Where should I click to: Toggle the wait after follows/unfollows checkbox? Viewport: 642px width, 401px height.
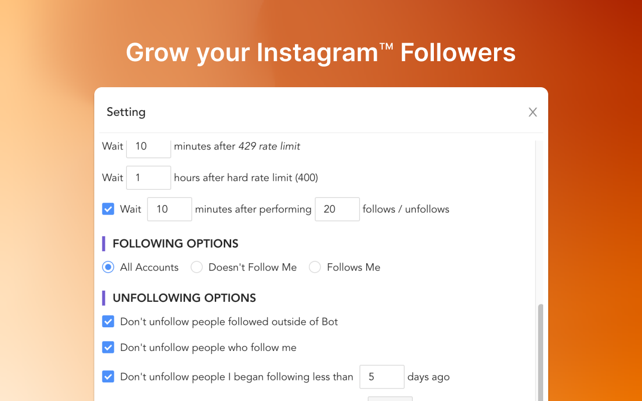108,209
